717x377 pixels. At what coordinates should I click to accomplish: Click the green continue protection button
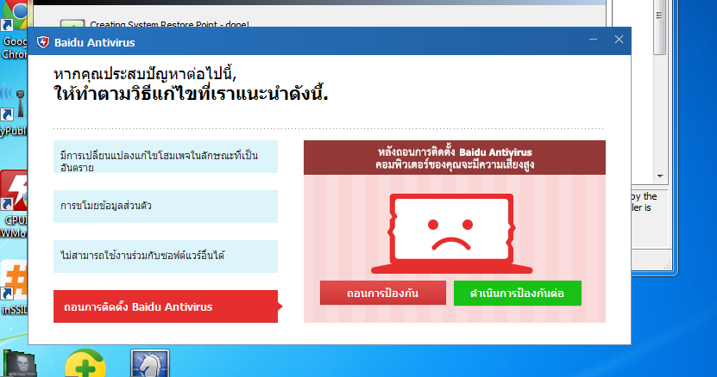517,293
